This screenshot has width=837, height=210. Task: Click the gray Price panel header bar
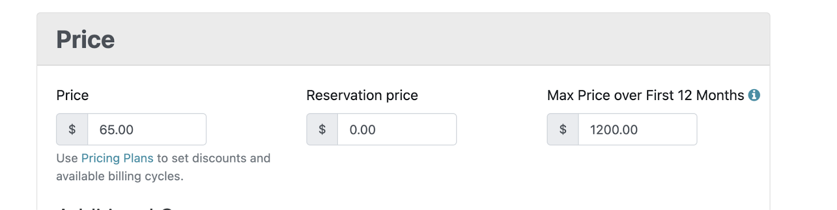coord(418,40)
